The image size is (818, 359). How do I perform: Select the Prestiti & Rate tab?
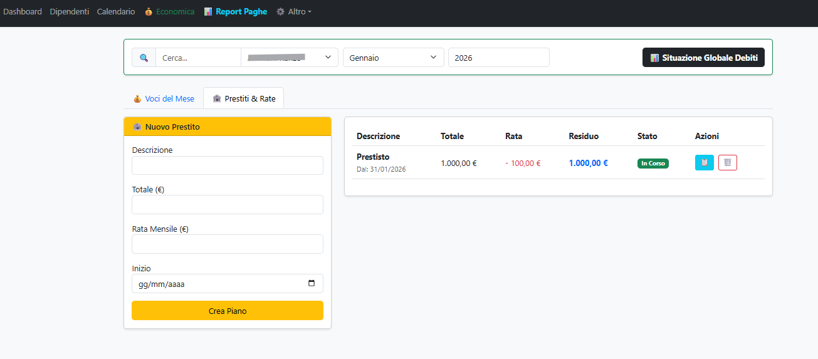click(x=244, y=98)
